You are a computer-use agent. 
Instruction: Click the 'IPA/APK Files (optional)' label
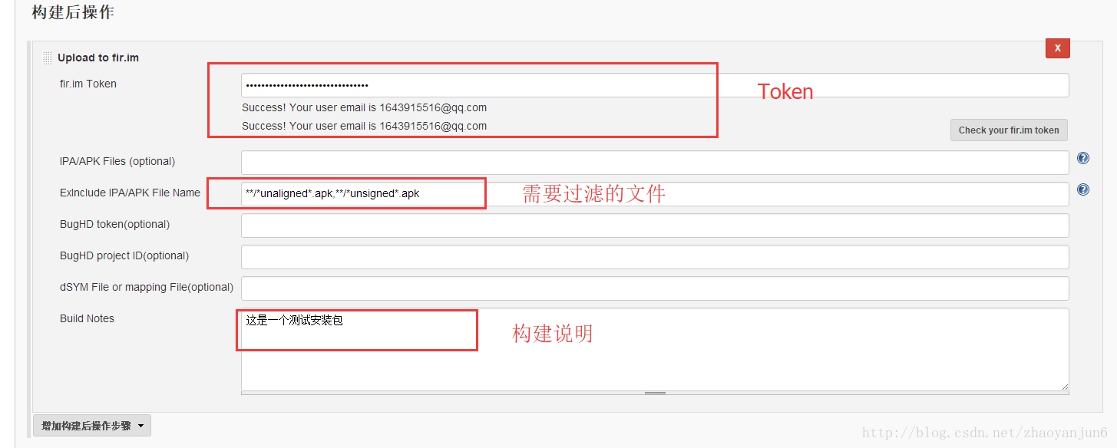coord(117,161)
